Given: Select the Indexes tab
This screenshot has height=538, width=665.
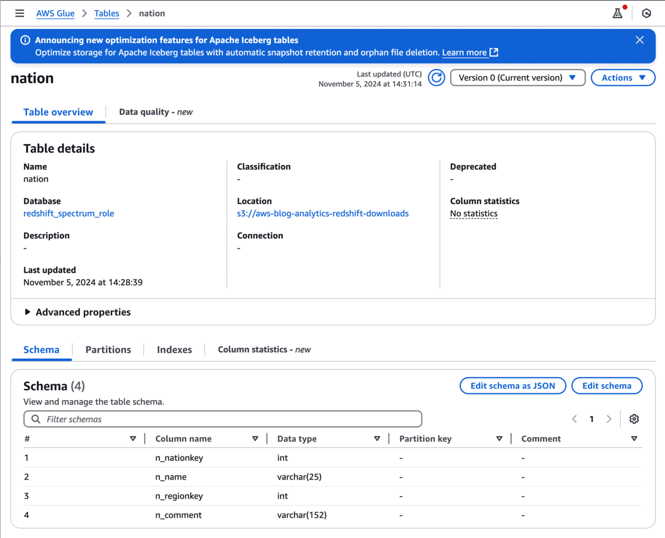Looking at the screenshot, I should tap(175, 350).
